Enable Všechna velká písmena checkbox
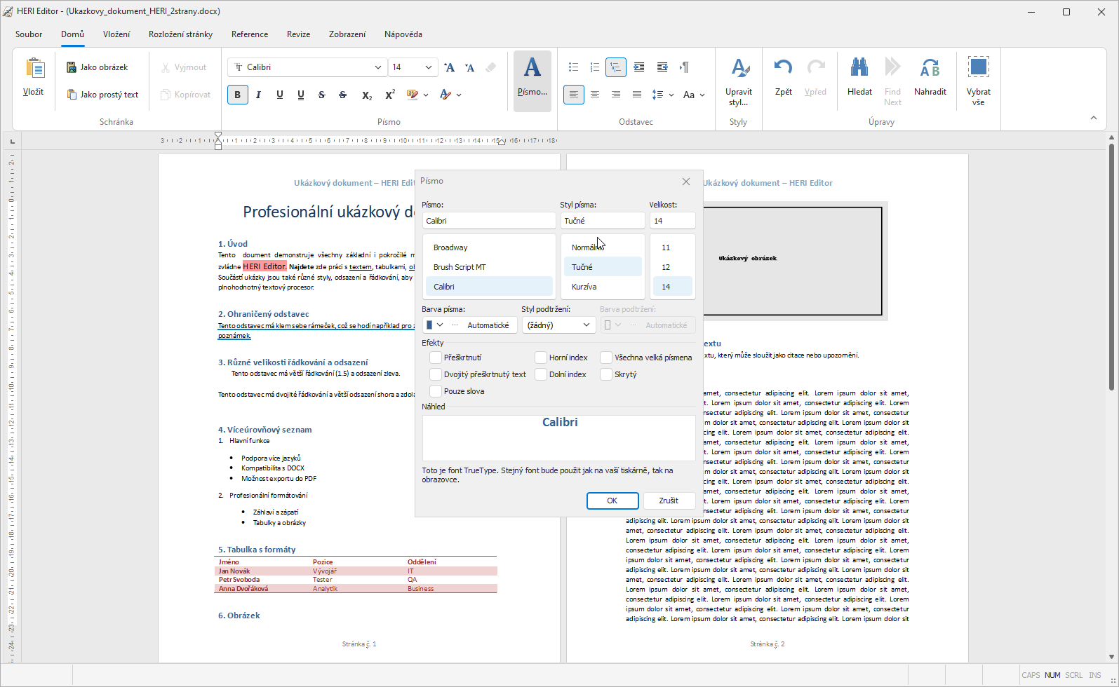 point(606,358)
